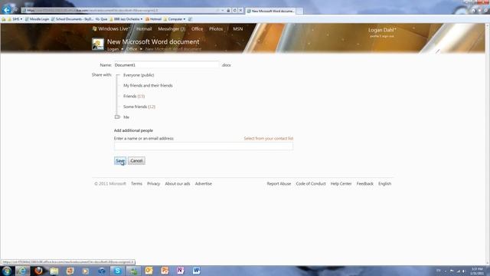Click the address bar padlock icon
Viewport: 490px width, 276px height.
coord(228,10)
